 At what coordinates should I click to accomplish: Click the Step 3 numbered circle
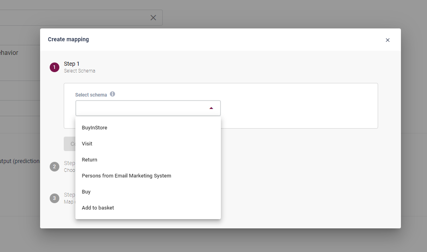(x=55, y=198)
